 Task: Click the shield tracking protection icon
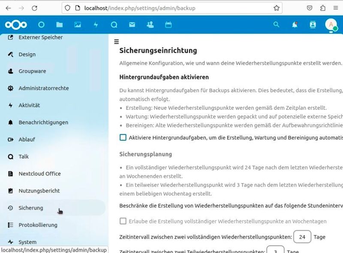(x=68, y=8)
